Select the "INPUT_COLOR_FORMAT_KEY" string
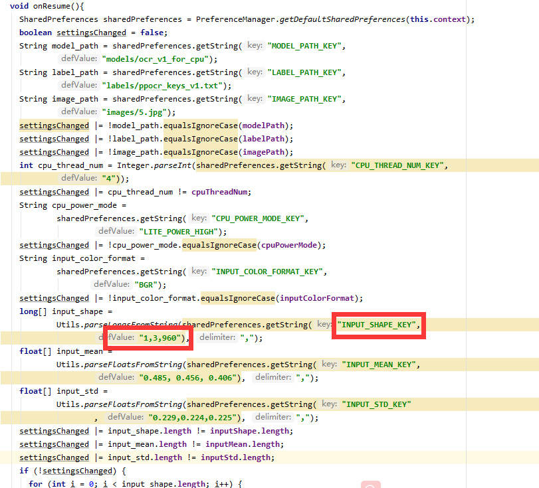 pos(268,271)
